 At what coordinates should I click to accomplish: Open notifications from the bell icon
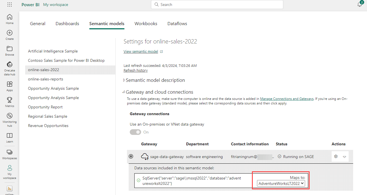[359, 5]
